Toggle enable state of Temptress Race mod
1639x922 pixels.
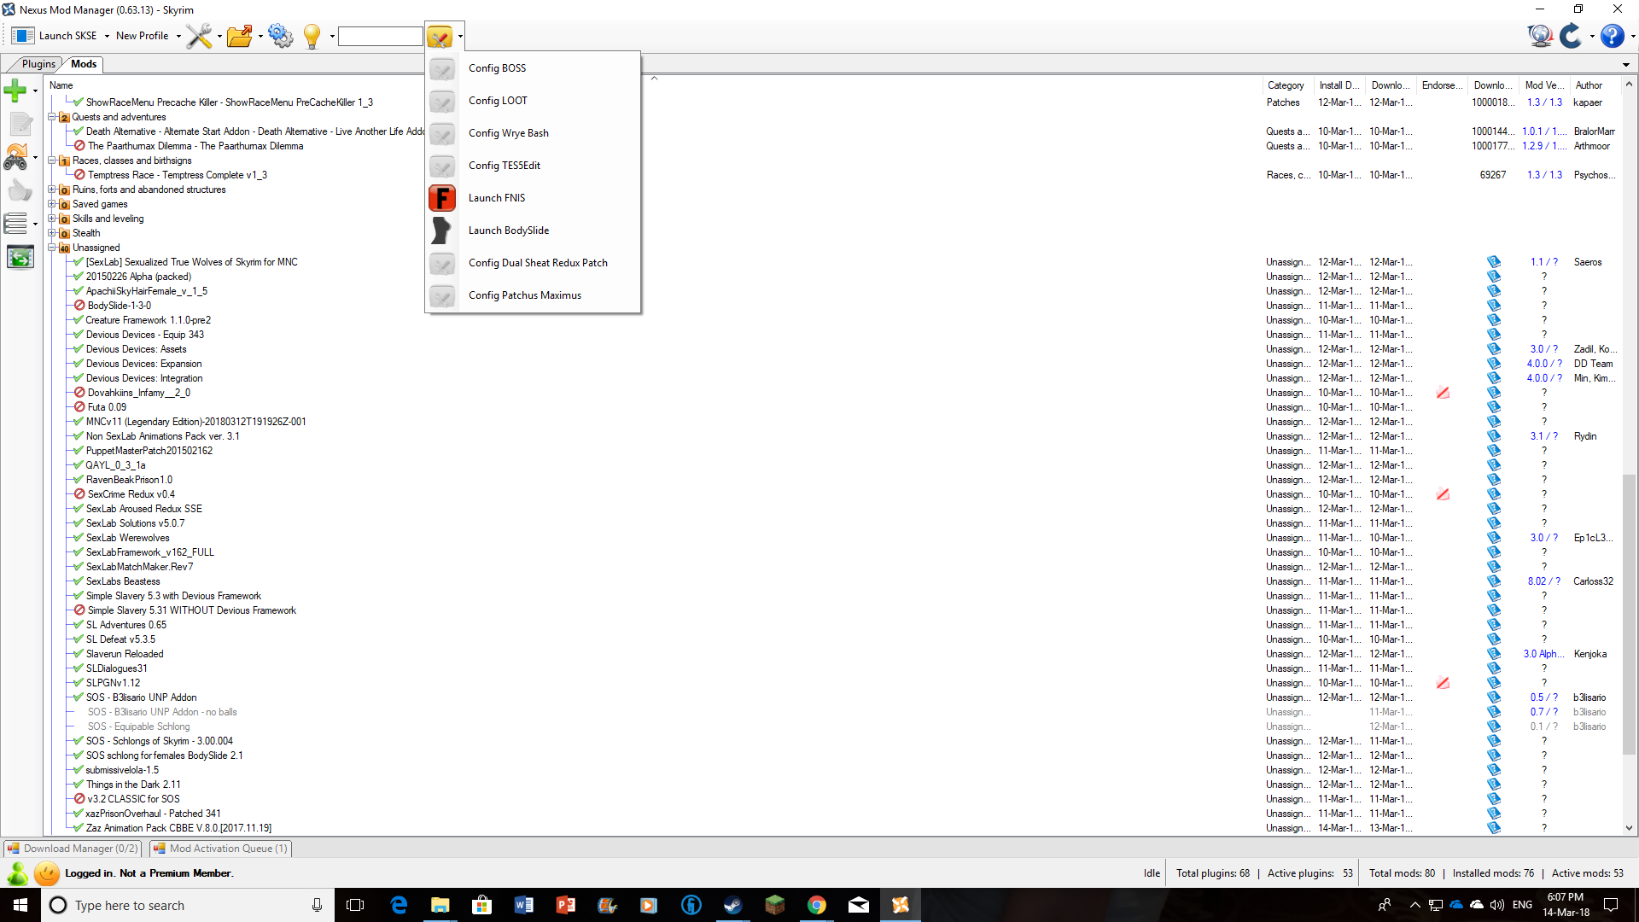click(79, 174)
